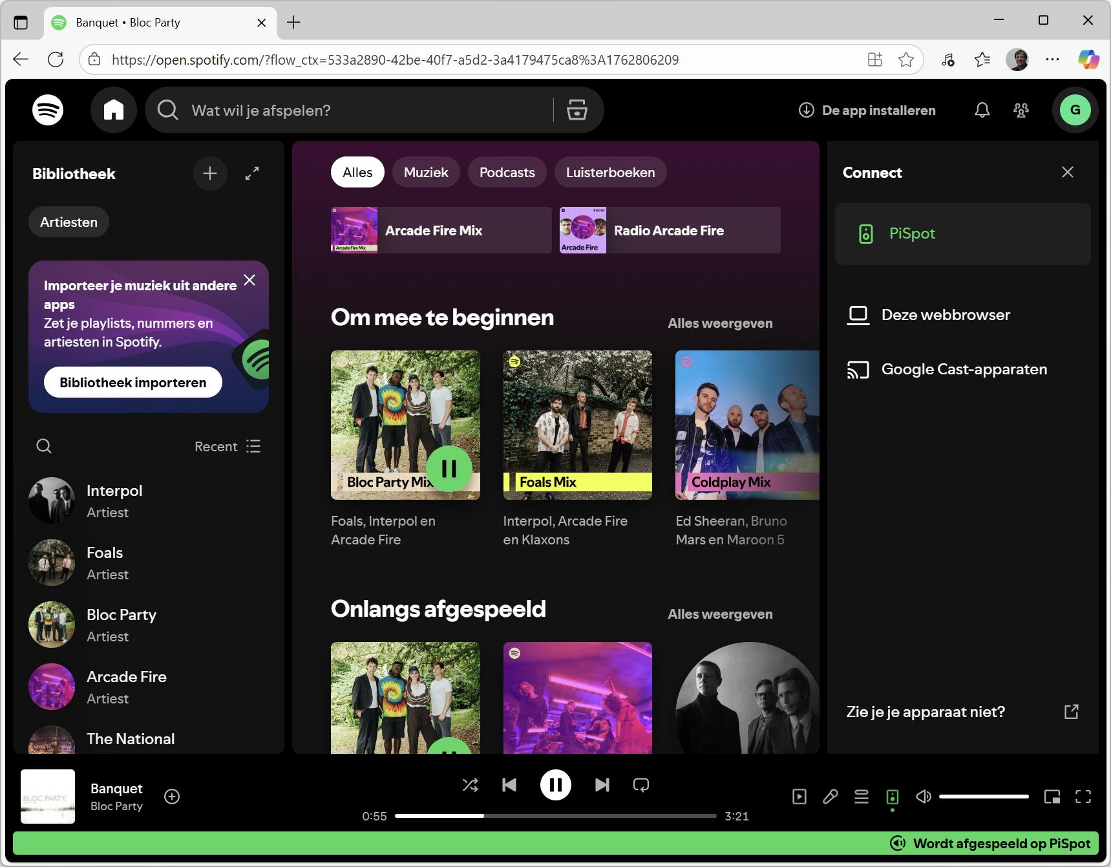1111x867 pixels.
Task: Toggle repeat mode
Action: [640, 785]
